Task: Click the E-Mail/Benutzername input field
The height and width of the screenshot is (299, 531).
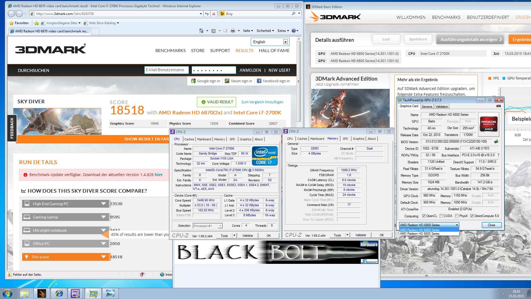Action: pos(166,70)
